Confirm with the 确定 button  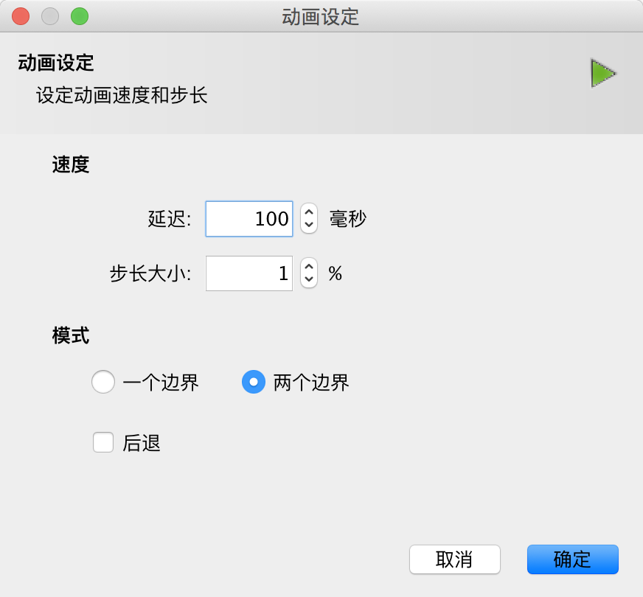[x=572, y=559]
